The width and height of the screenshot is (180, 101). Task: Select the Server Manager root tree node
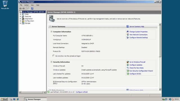tap(34, 12)
